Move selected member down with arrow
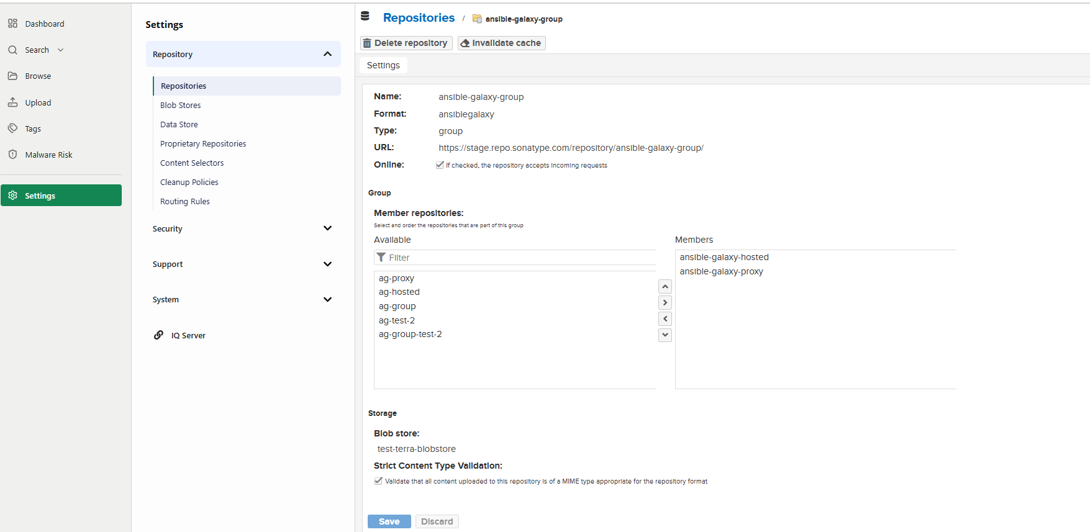The width and height of the screenshot is (1090, 532). 665,335
